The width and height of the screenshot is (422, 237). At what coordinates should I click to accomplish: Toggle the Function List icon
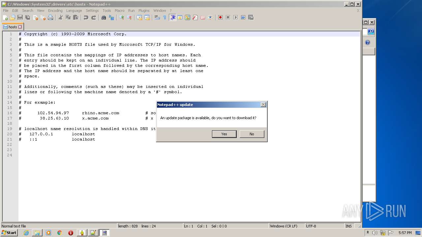195,17
